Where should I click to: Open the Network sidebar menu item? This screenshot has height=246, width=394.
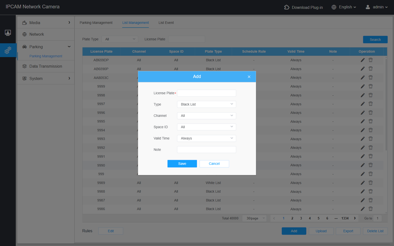[46, 34]
